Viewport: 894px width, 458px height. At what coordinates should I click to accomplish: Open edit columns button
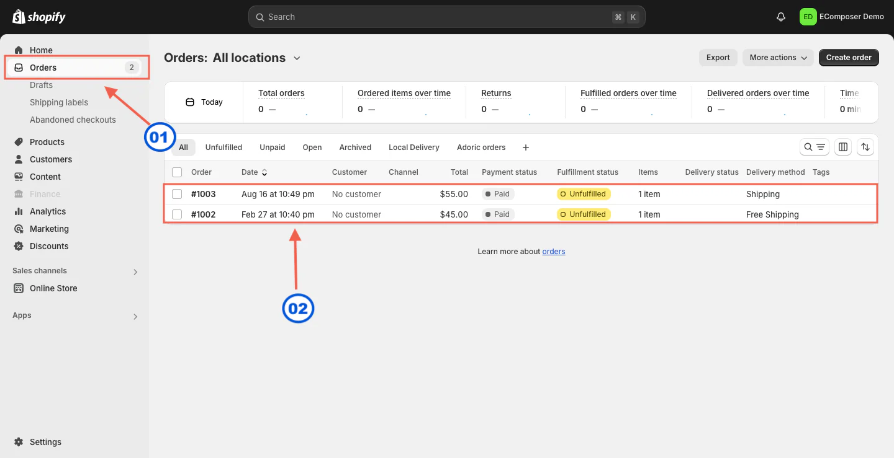click(843, 147)
